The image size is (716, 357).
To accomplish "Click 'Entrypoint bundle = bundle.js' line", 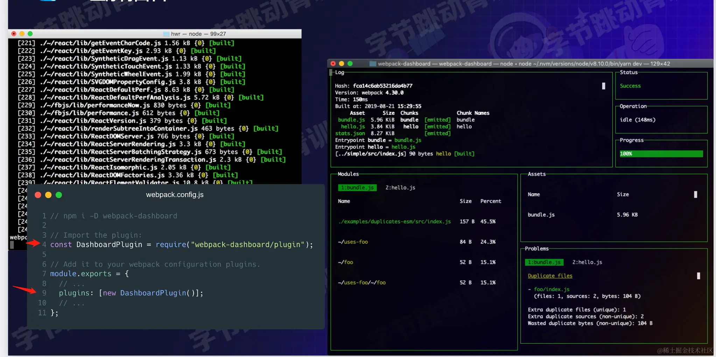I will click(378, 140).
